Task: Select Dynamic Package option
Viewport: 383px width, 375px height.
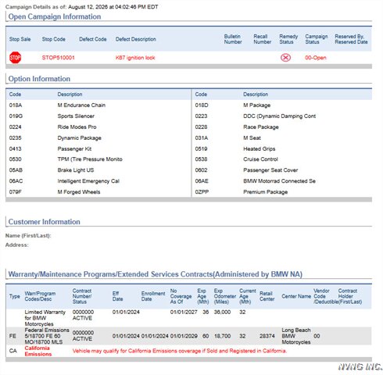Action: point(79,138)
